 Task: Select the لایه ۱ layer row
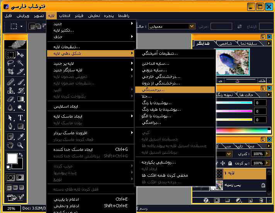tap(240, 173)
